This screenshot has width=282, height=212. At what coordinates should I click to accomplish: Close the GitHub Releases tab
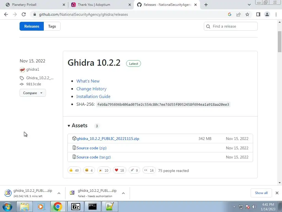pyautogui.click(x=196, y=5)
